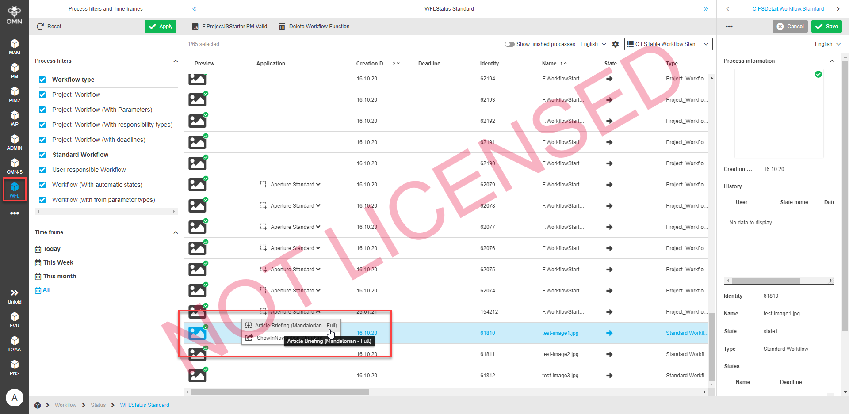Collapse the filters panel with double chevron

point(195,9)
